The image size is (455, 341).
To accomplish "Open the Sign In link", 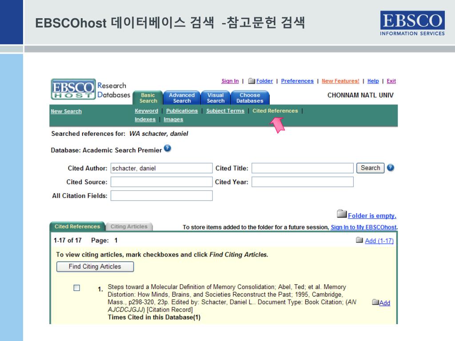I will point(230,81).
